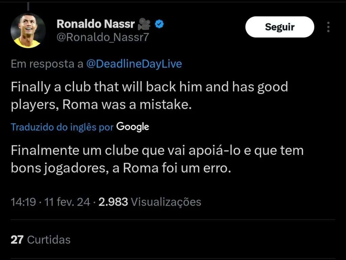
Task: Toggle the 'Traduzido do inglês por' translation link
Action: click(x=62, y=127)
